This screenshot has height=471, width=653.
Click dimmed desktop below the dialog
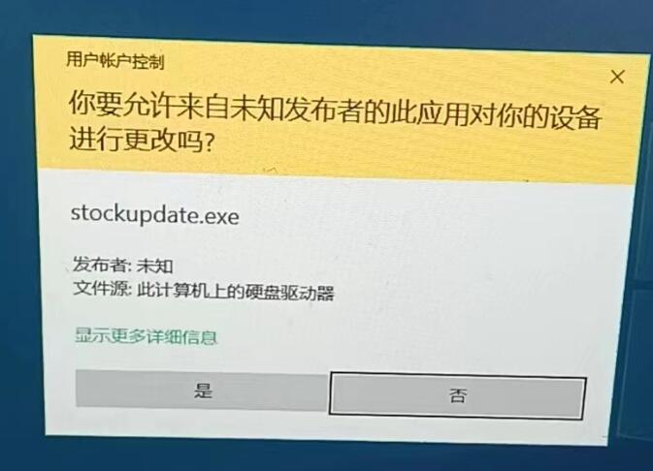point(325,457)
